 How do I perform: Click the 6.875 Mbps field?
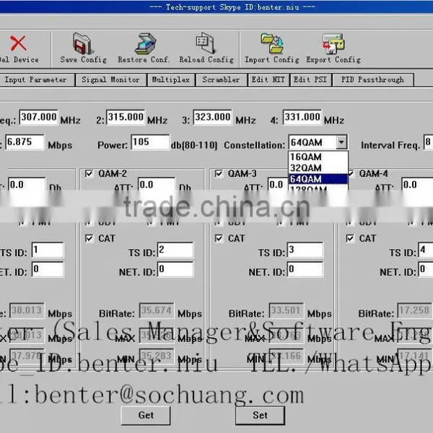click(25, 142)
